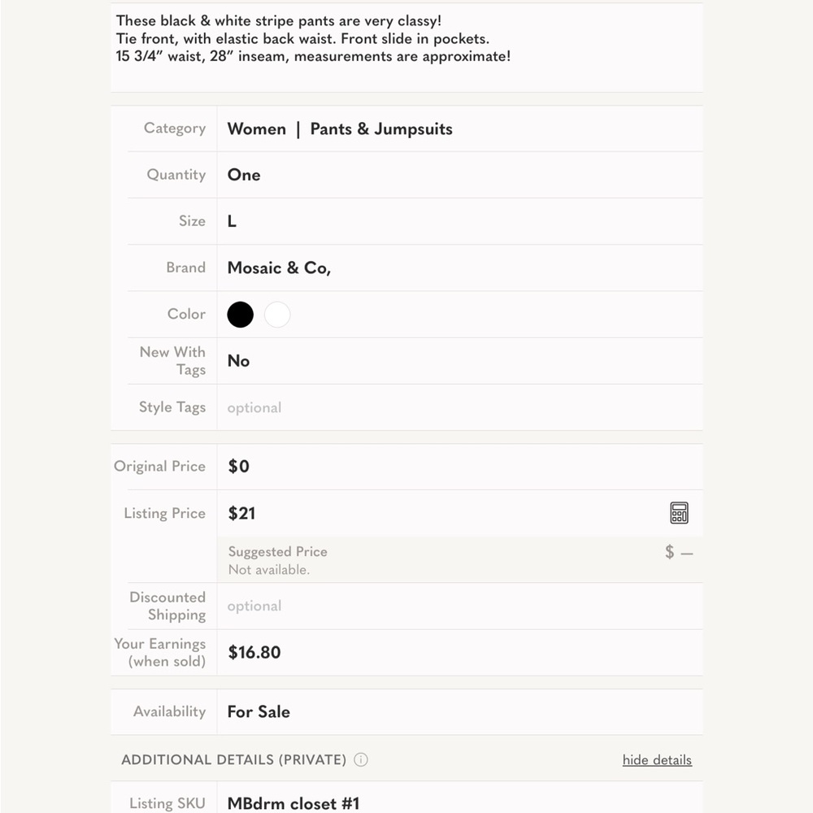Image resolution: width=813 pixels, height=813 pixels.
Task: Change the Quantity value One
Action: click(460, 175)
